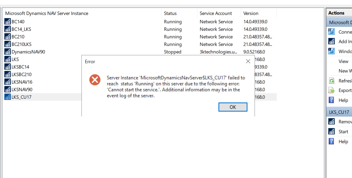Click the Remove action icon
The image size is (352, 178).
[331, 122]
